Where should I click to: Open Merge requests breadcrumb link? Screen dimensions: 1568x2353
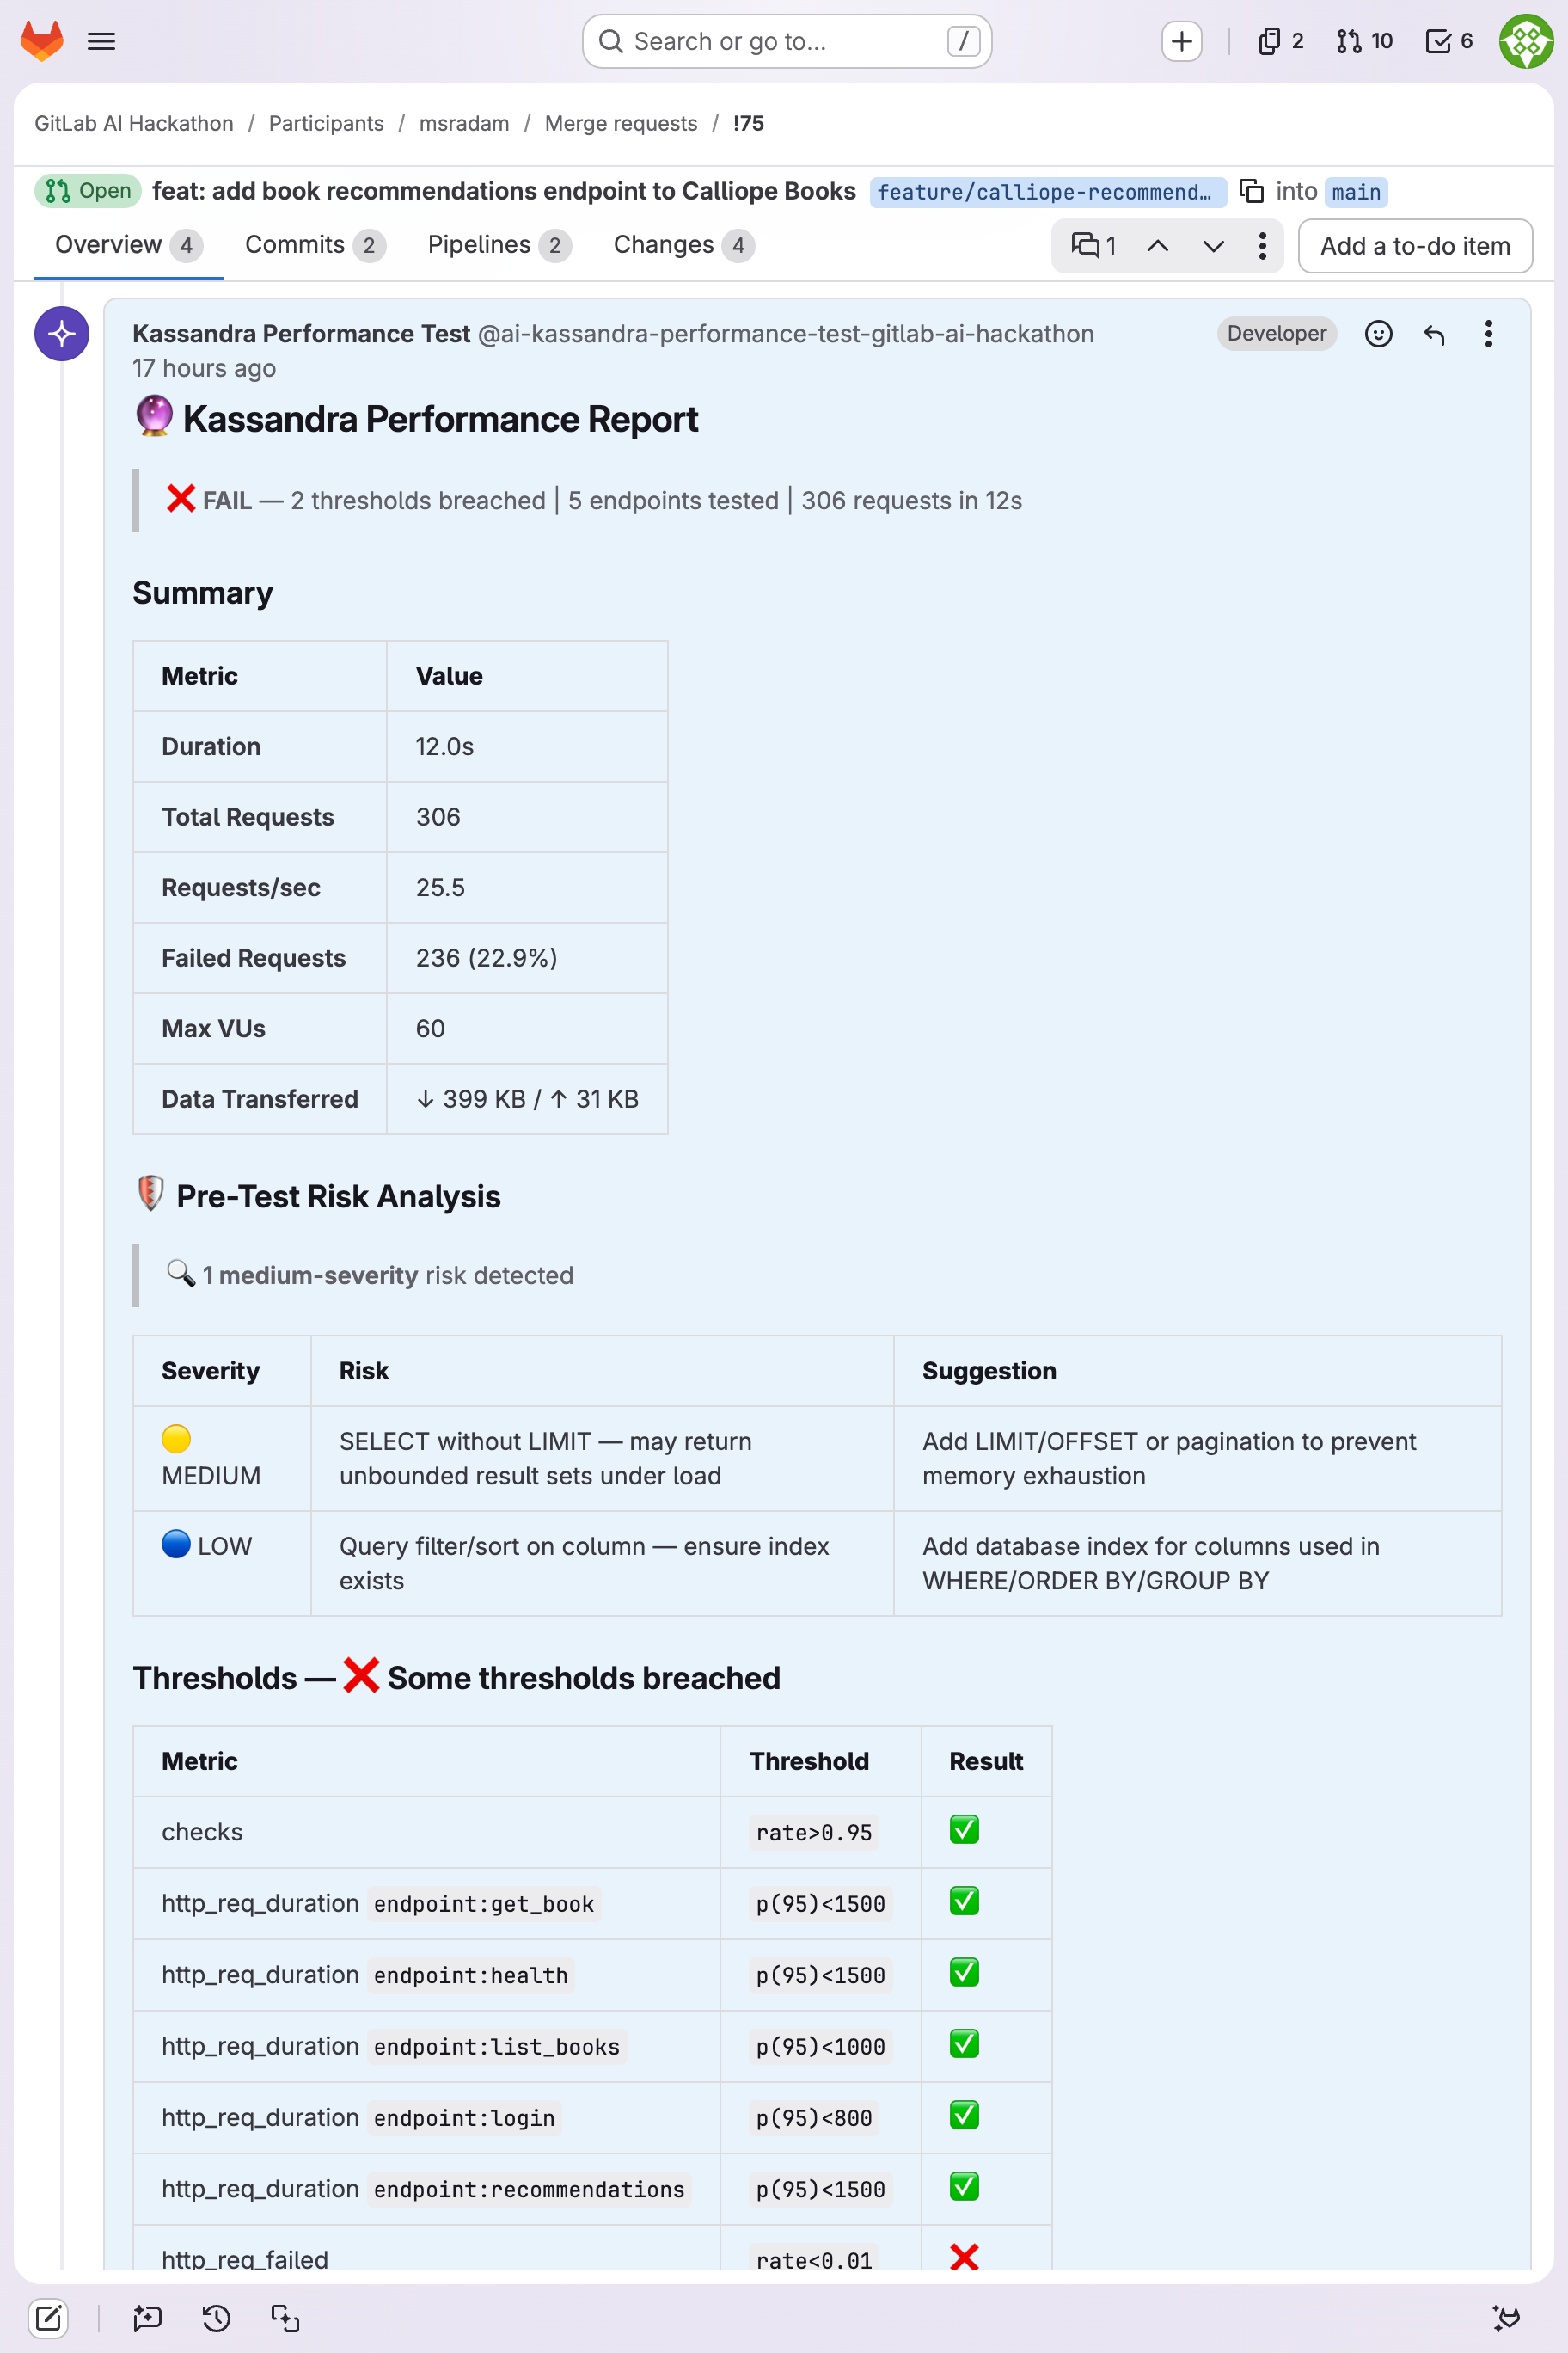coord(621,123)
